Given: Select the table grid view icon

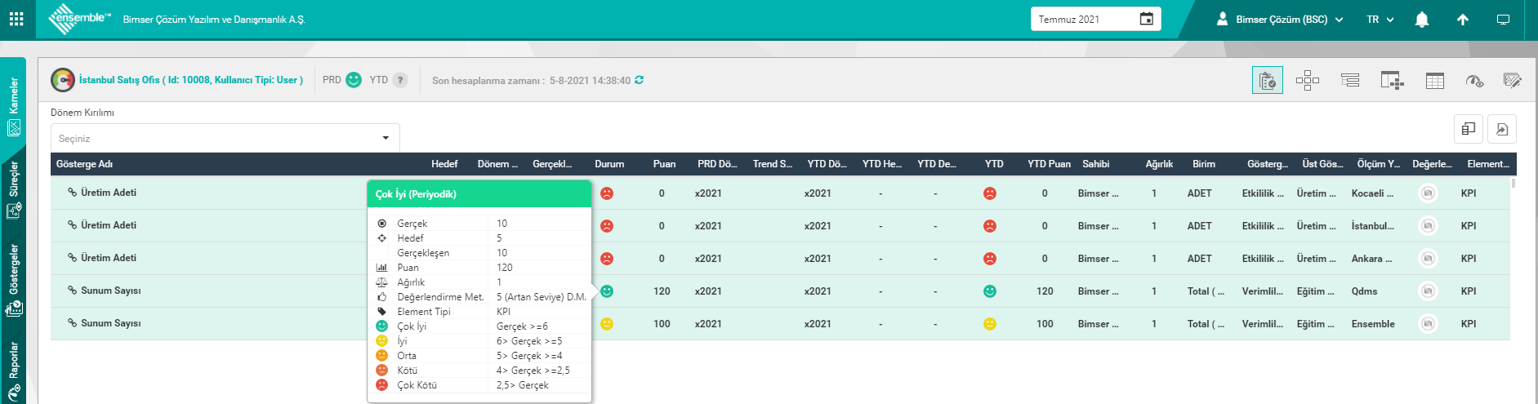Looking at the screenshot, I should point(1434,80).
